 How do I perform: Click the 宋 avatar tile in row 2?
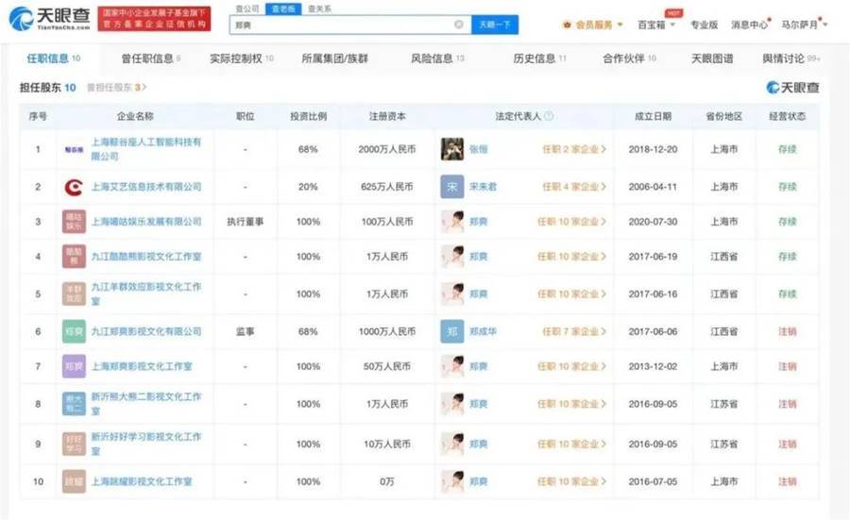(452, 187)
